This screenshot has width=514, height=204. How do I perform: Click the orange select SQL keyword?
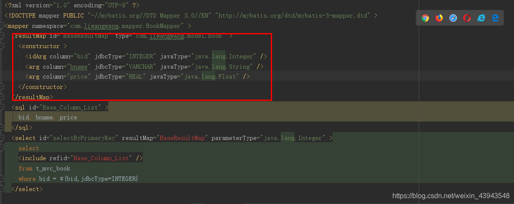point(29,148)
